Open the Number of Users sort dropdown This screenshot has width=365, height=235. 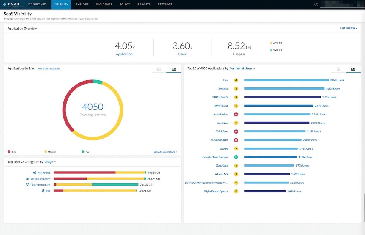pyautogui.click(x=242, y=68)
